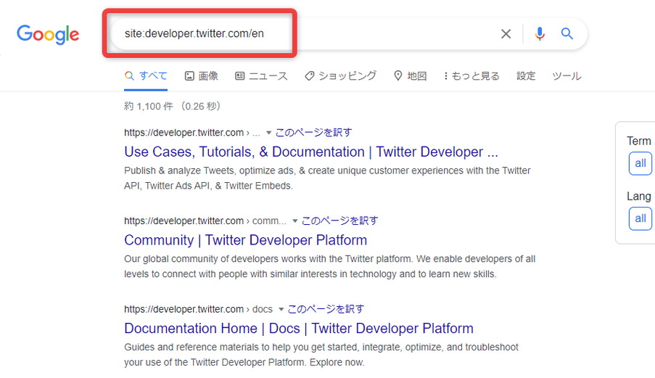Open the 地図 tab
This screenshot has width=655, height=378.
click(x=411, y=76)
